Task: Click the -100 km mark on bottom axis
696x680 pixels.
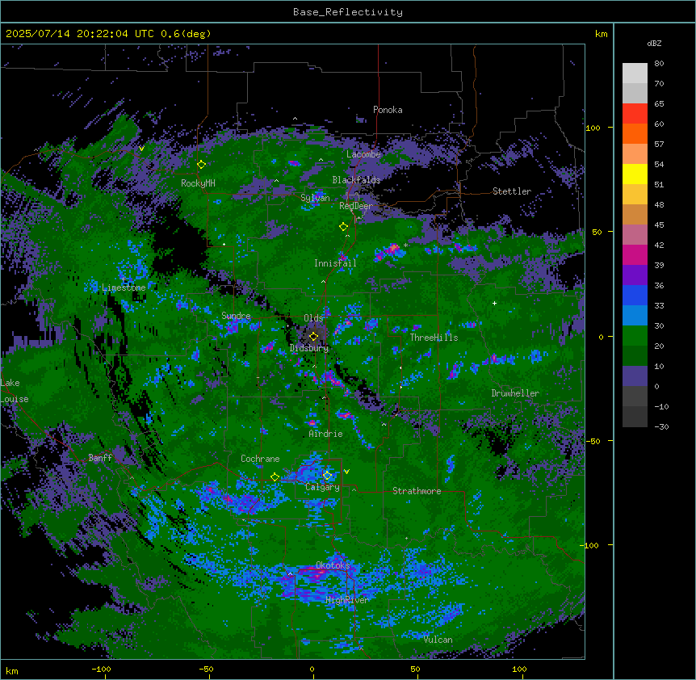Action: pyautogui.click(x=102, y=669)
